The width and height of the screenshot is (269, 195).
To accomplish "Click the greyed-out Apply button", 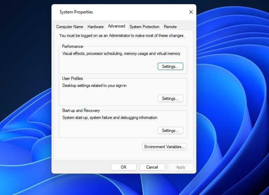I will click(181, 167).
